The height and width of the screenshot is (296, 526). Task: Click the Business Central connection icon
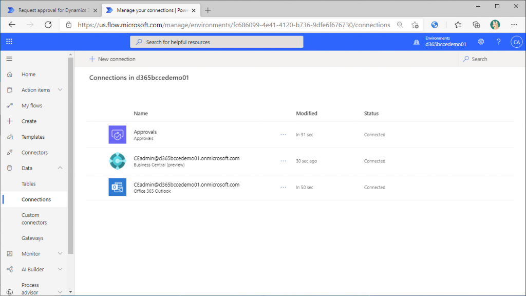[x=118, y=161]
